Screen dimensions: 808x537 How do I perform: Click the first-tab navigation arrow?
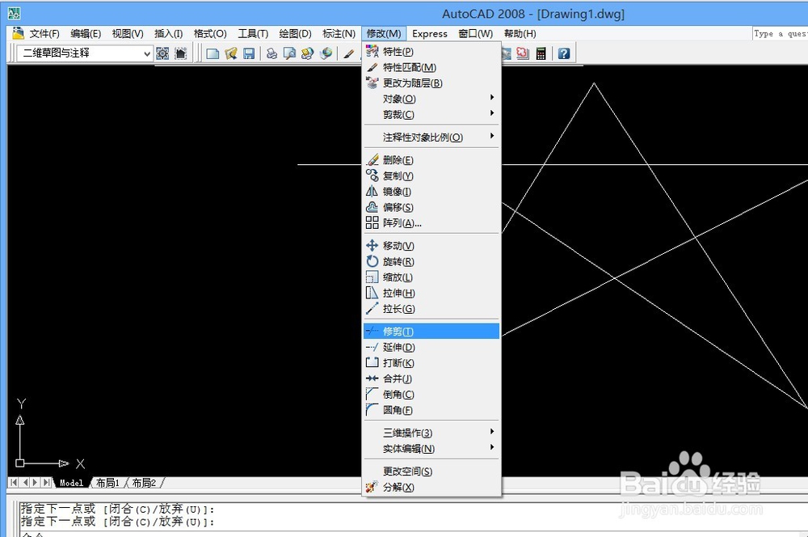click(14, 482)
